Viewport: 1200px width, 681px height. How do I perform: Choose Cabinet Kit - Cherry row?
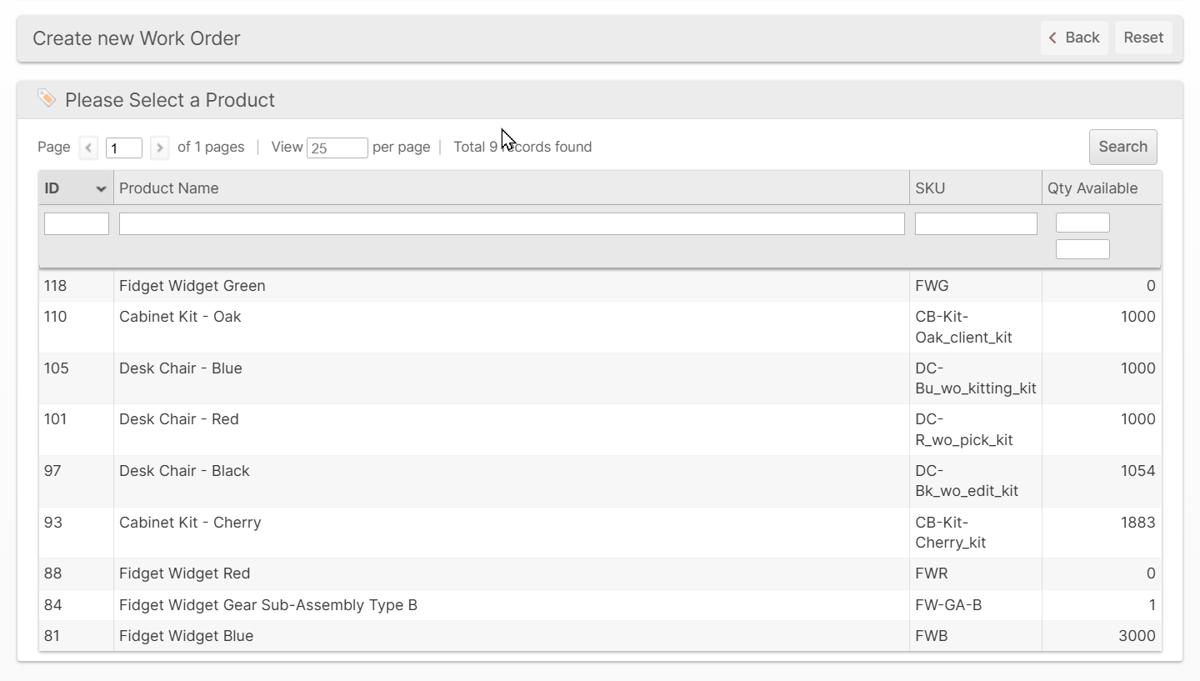click(x=190, y=523)
